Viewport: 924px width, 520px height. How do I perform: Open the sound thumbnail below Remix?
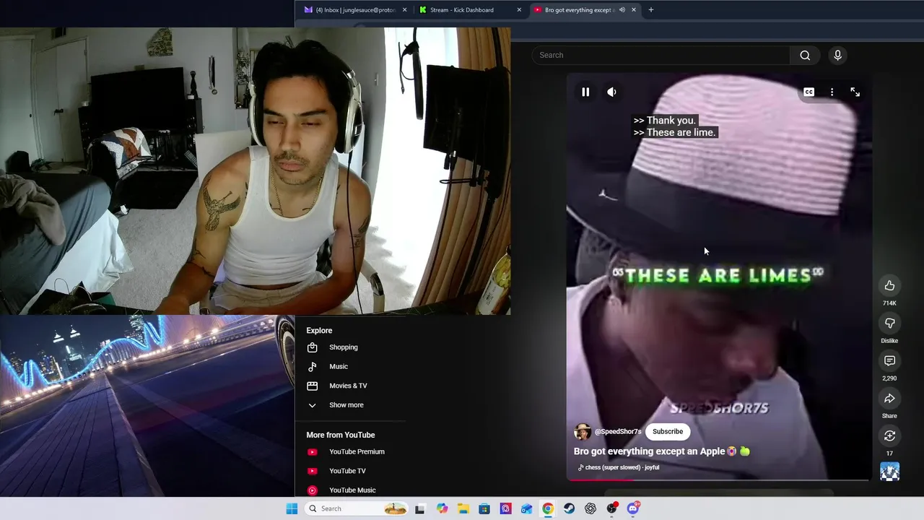tap(889, 472)
